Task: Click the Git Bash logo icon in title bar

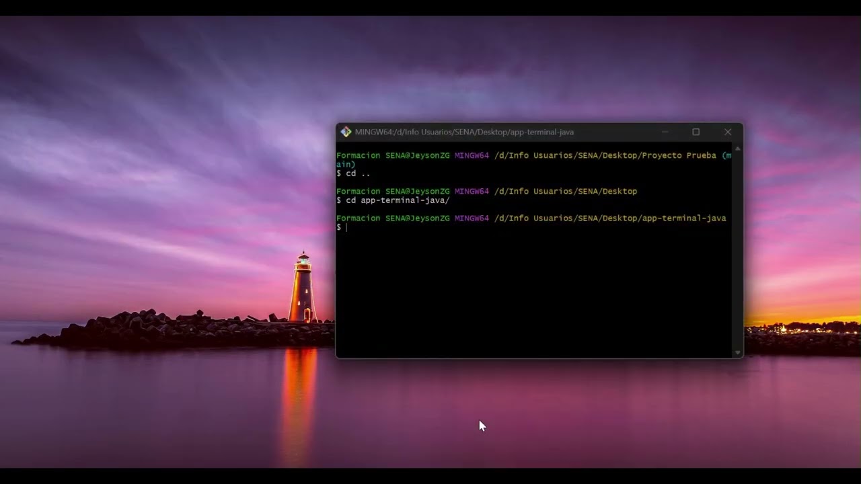Action: pos(346,132)
